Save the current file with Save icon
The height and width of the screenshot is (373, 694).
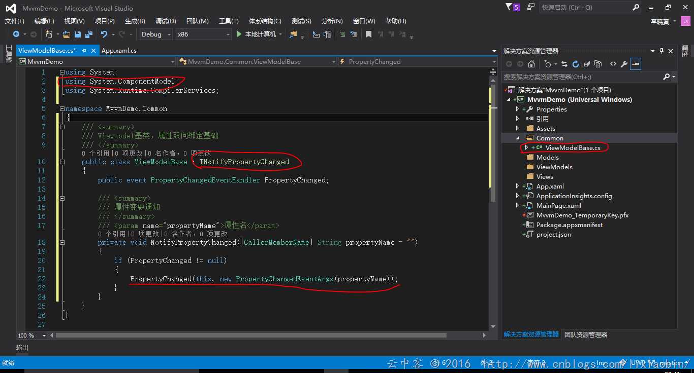coord(78,34)
